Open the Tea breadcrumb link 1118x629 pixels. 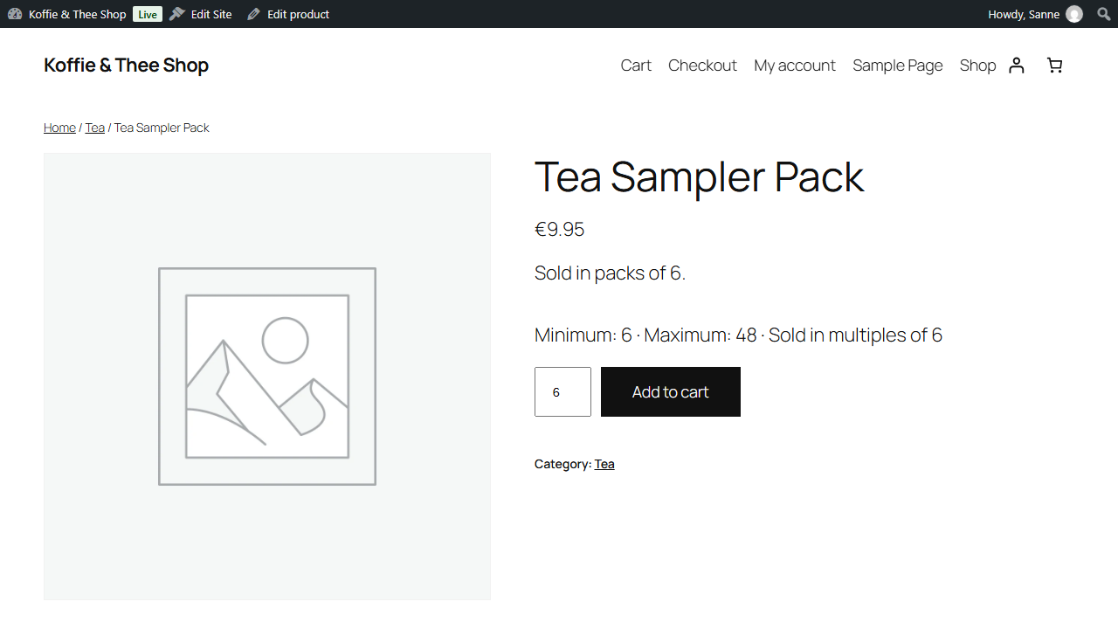[94, 128]
